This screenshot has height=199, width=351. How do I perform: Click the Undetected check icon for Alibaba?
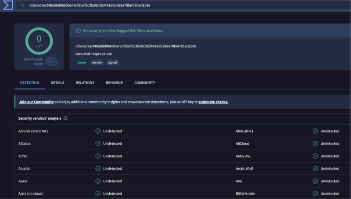tap(98, 143)
